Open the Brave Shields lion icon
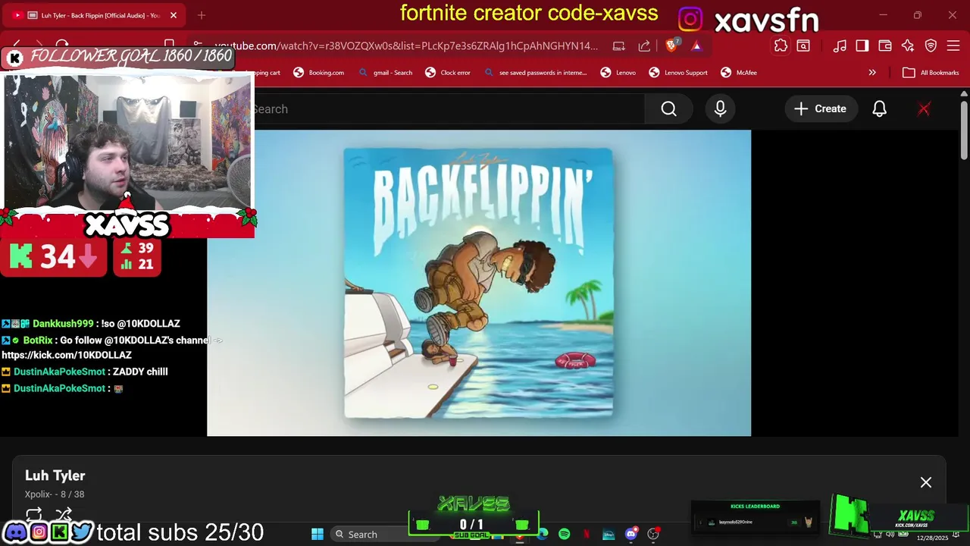This screenshot has height=546, width=970. pyautogui.click(x=672, y=45)
